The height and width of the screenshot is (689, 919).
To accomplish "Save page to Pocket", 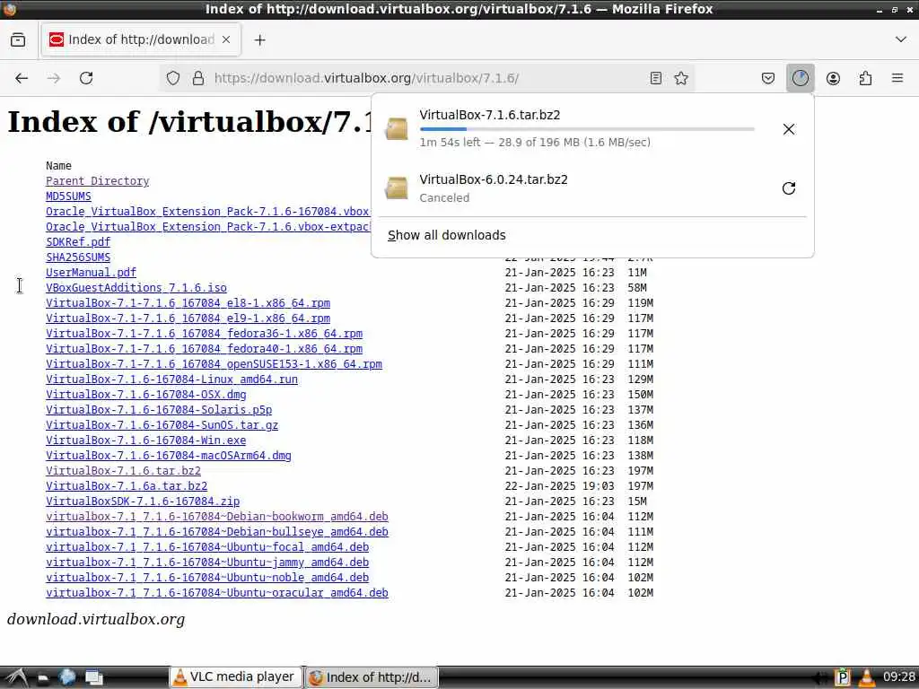I will coord(768,78).
